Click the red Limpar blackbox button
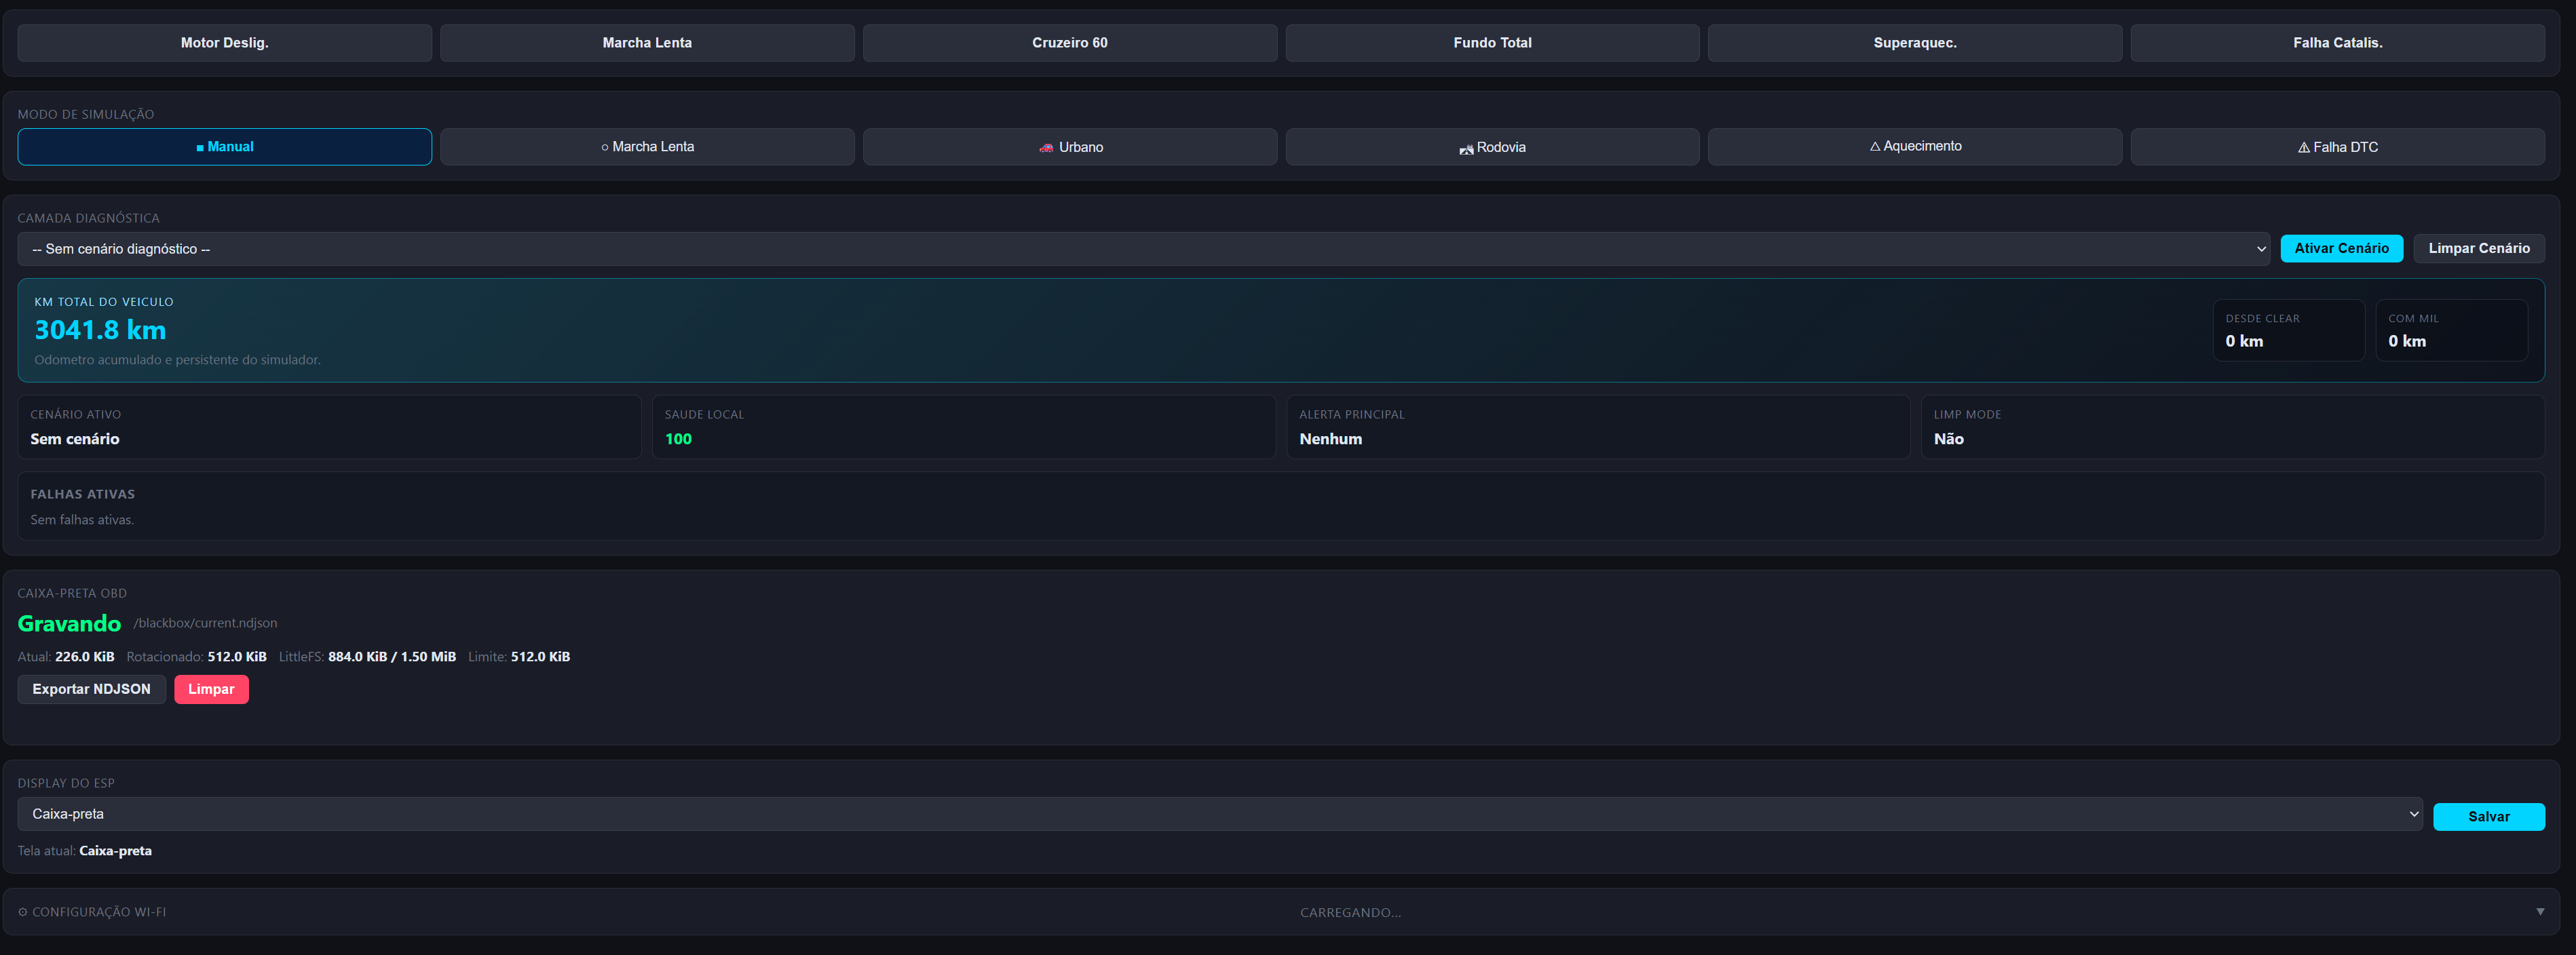2576x955 pixels. pyautogui.click(x=211, y=689)
